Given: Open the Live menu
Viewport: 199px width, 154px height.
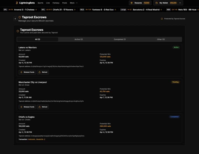Looking at the screenshot, I should point(48,3).
